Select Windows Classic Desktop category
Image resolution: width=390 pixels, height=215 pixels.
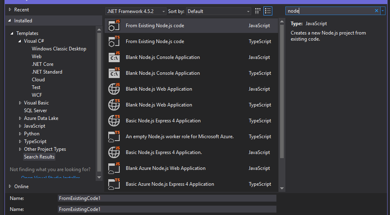click(59, 49)
